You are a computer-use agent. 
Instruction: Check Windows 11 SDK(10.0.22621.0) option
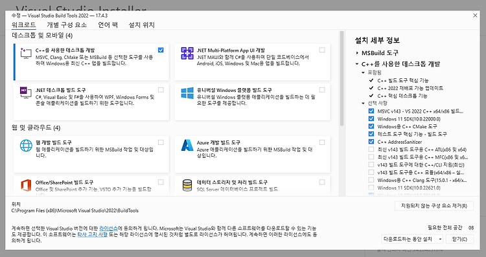pos(371,188)
